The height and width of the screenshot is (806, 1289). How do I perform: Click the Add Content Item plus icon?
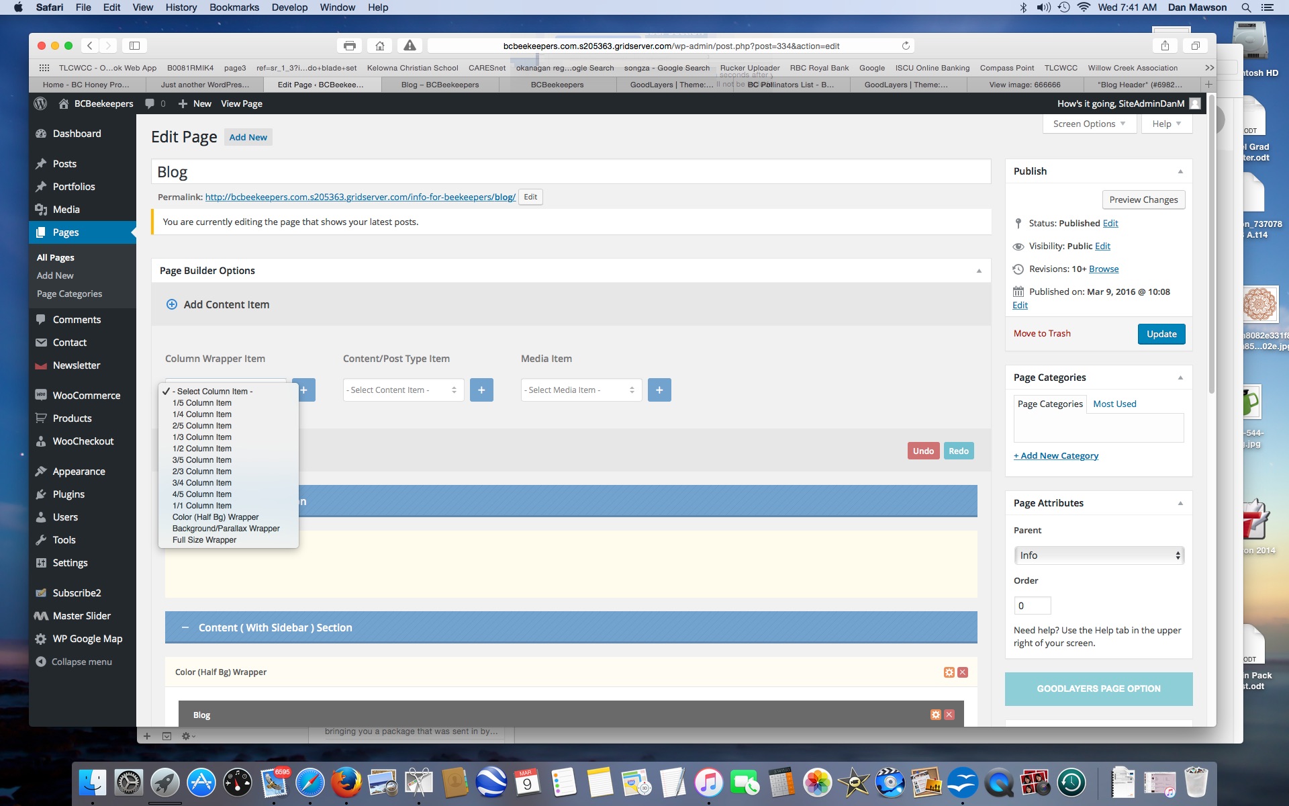click(x=172, y=304)
